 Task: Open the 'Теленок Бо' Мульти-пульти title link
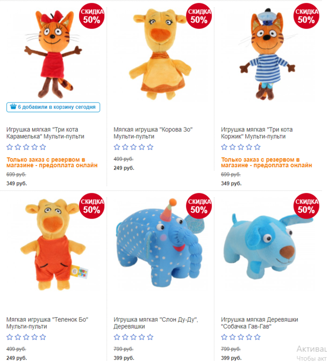pos(47,323)
